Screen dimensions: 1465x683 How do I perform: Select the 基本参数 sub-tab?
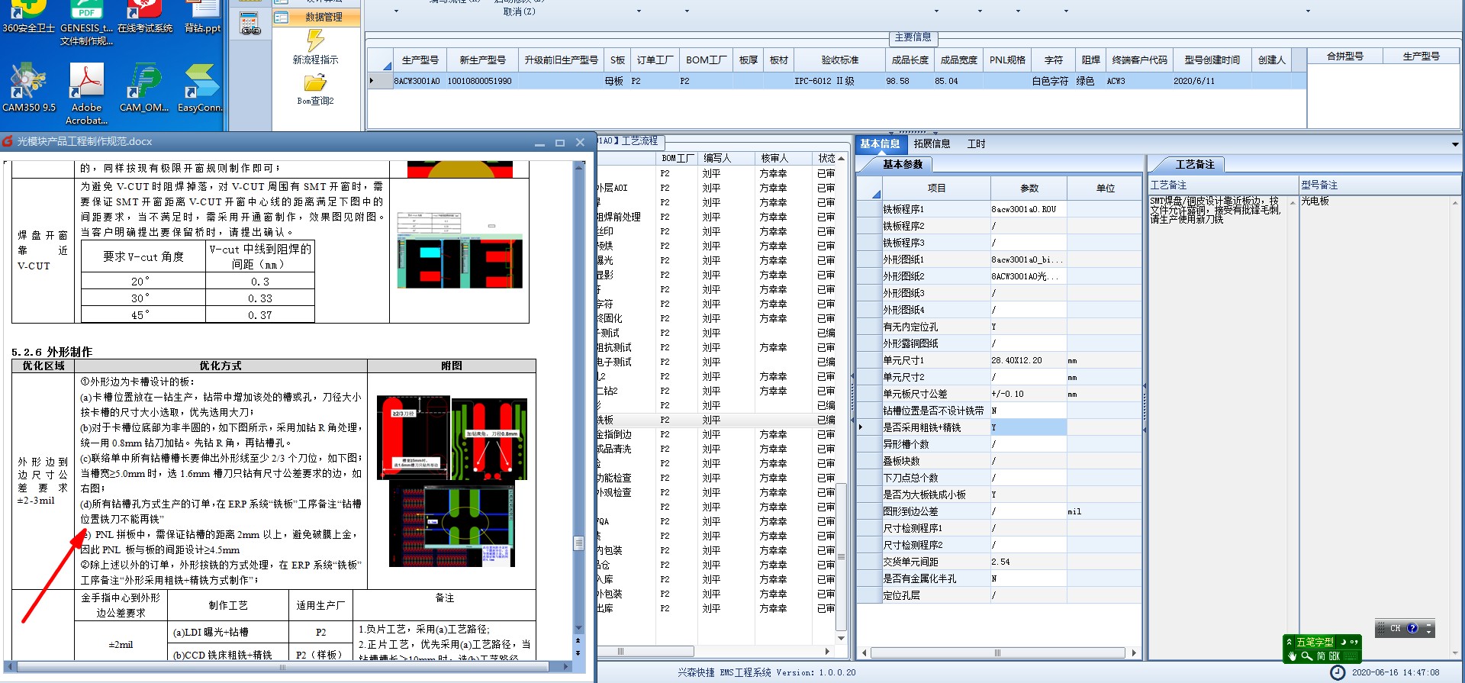point(902,164)
